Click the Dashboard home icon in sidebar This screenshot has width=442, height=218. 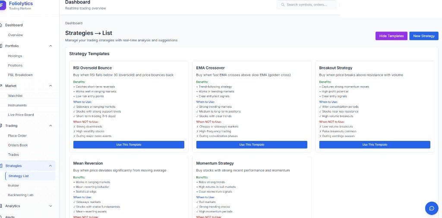[x=1, y=25]
